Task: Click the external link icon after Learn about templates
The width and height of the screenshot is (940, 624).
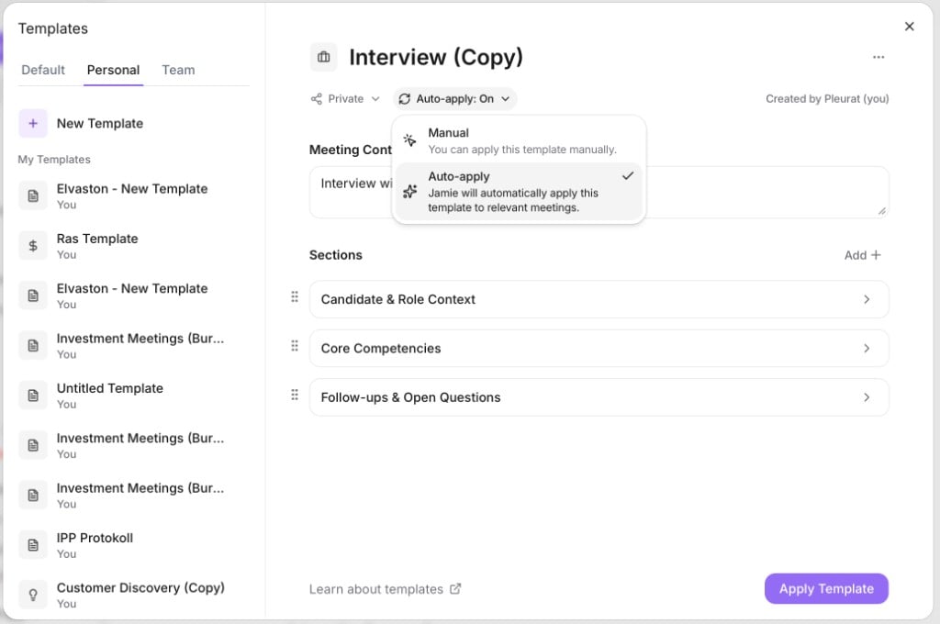Action: point(455,588)
